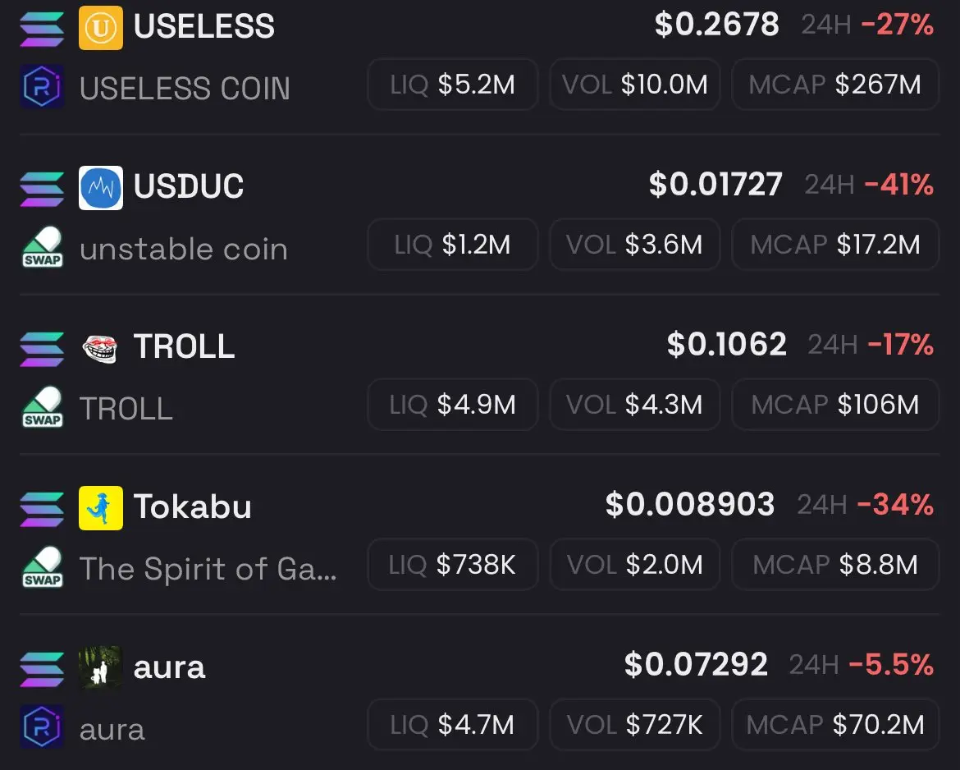Select the TROLL MCAP $106M pill
960x770 pixels.
click(x=835, y=405)
